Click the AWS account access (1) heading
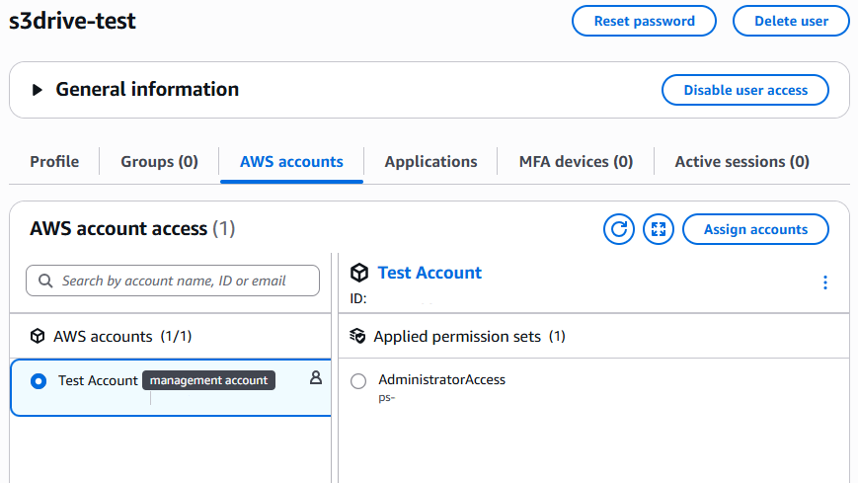The image size is (858, 483). coord(132,228)
